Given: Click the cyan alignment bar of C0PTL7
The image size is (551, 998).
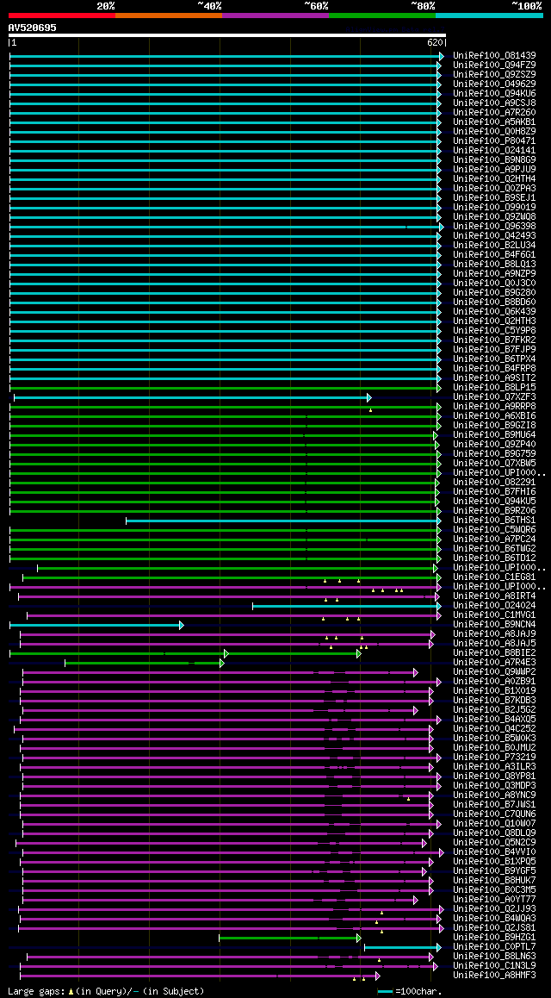Looking at the screenshot, I should tap(402, 948).
